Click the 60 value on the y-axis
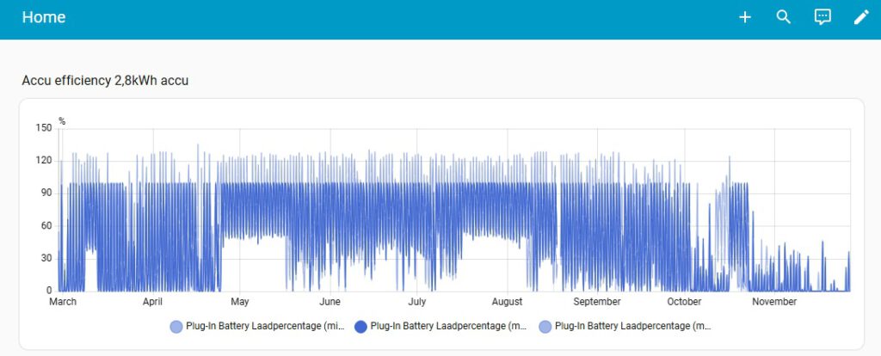Screen dimensions: 881x356 46,226
